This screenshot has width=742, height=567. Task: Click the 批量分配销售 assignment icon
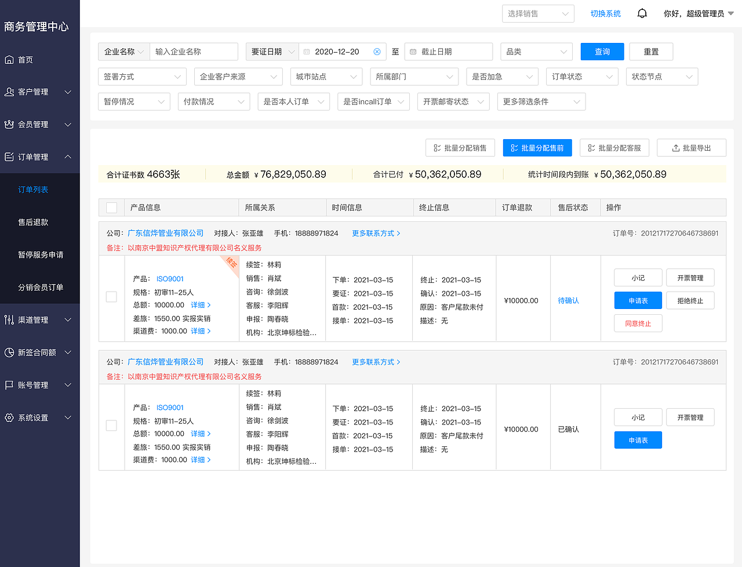click(x=437, y=147)
